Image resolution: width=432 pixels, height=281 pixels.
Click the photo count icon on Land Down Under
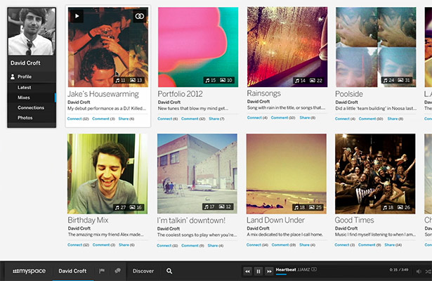coord(312,207)
